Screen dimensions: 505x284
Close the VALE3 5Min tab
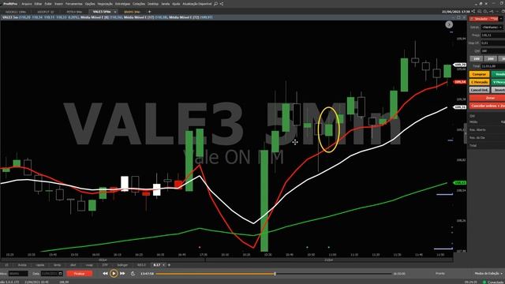pyautogui.click(x=115, y=12)
